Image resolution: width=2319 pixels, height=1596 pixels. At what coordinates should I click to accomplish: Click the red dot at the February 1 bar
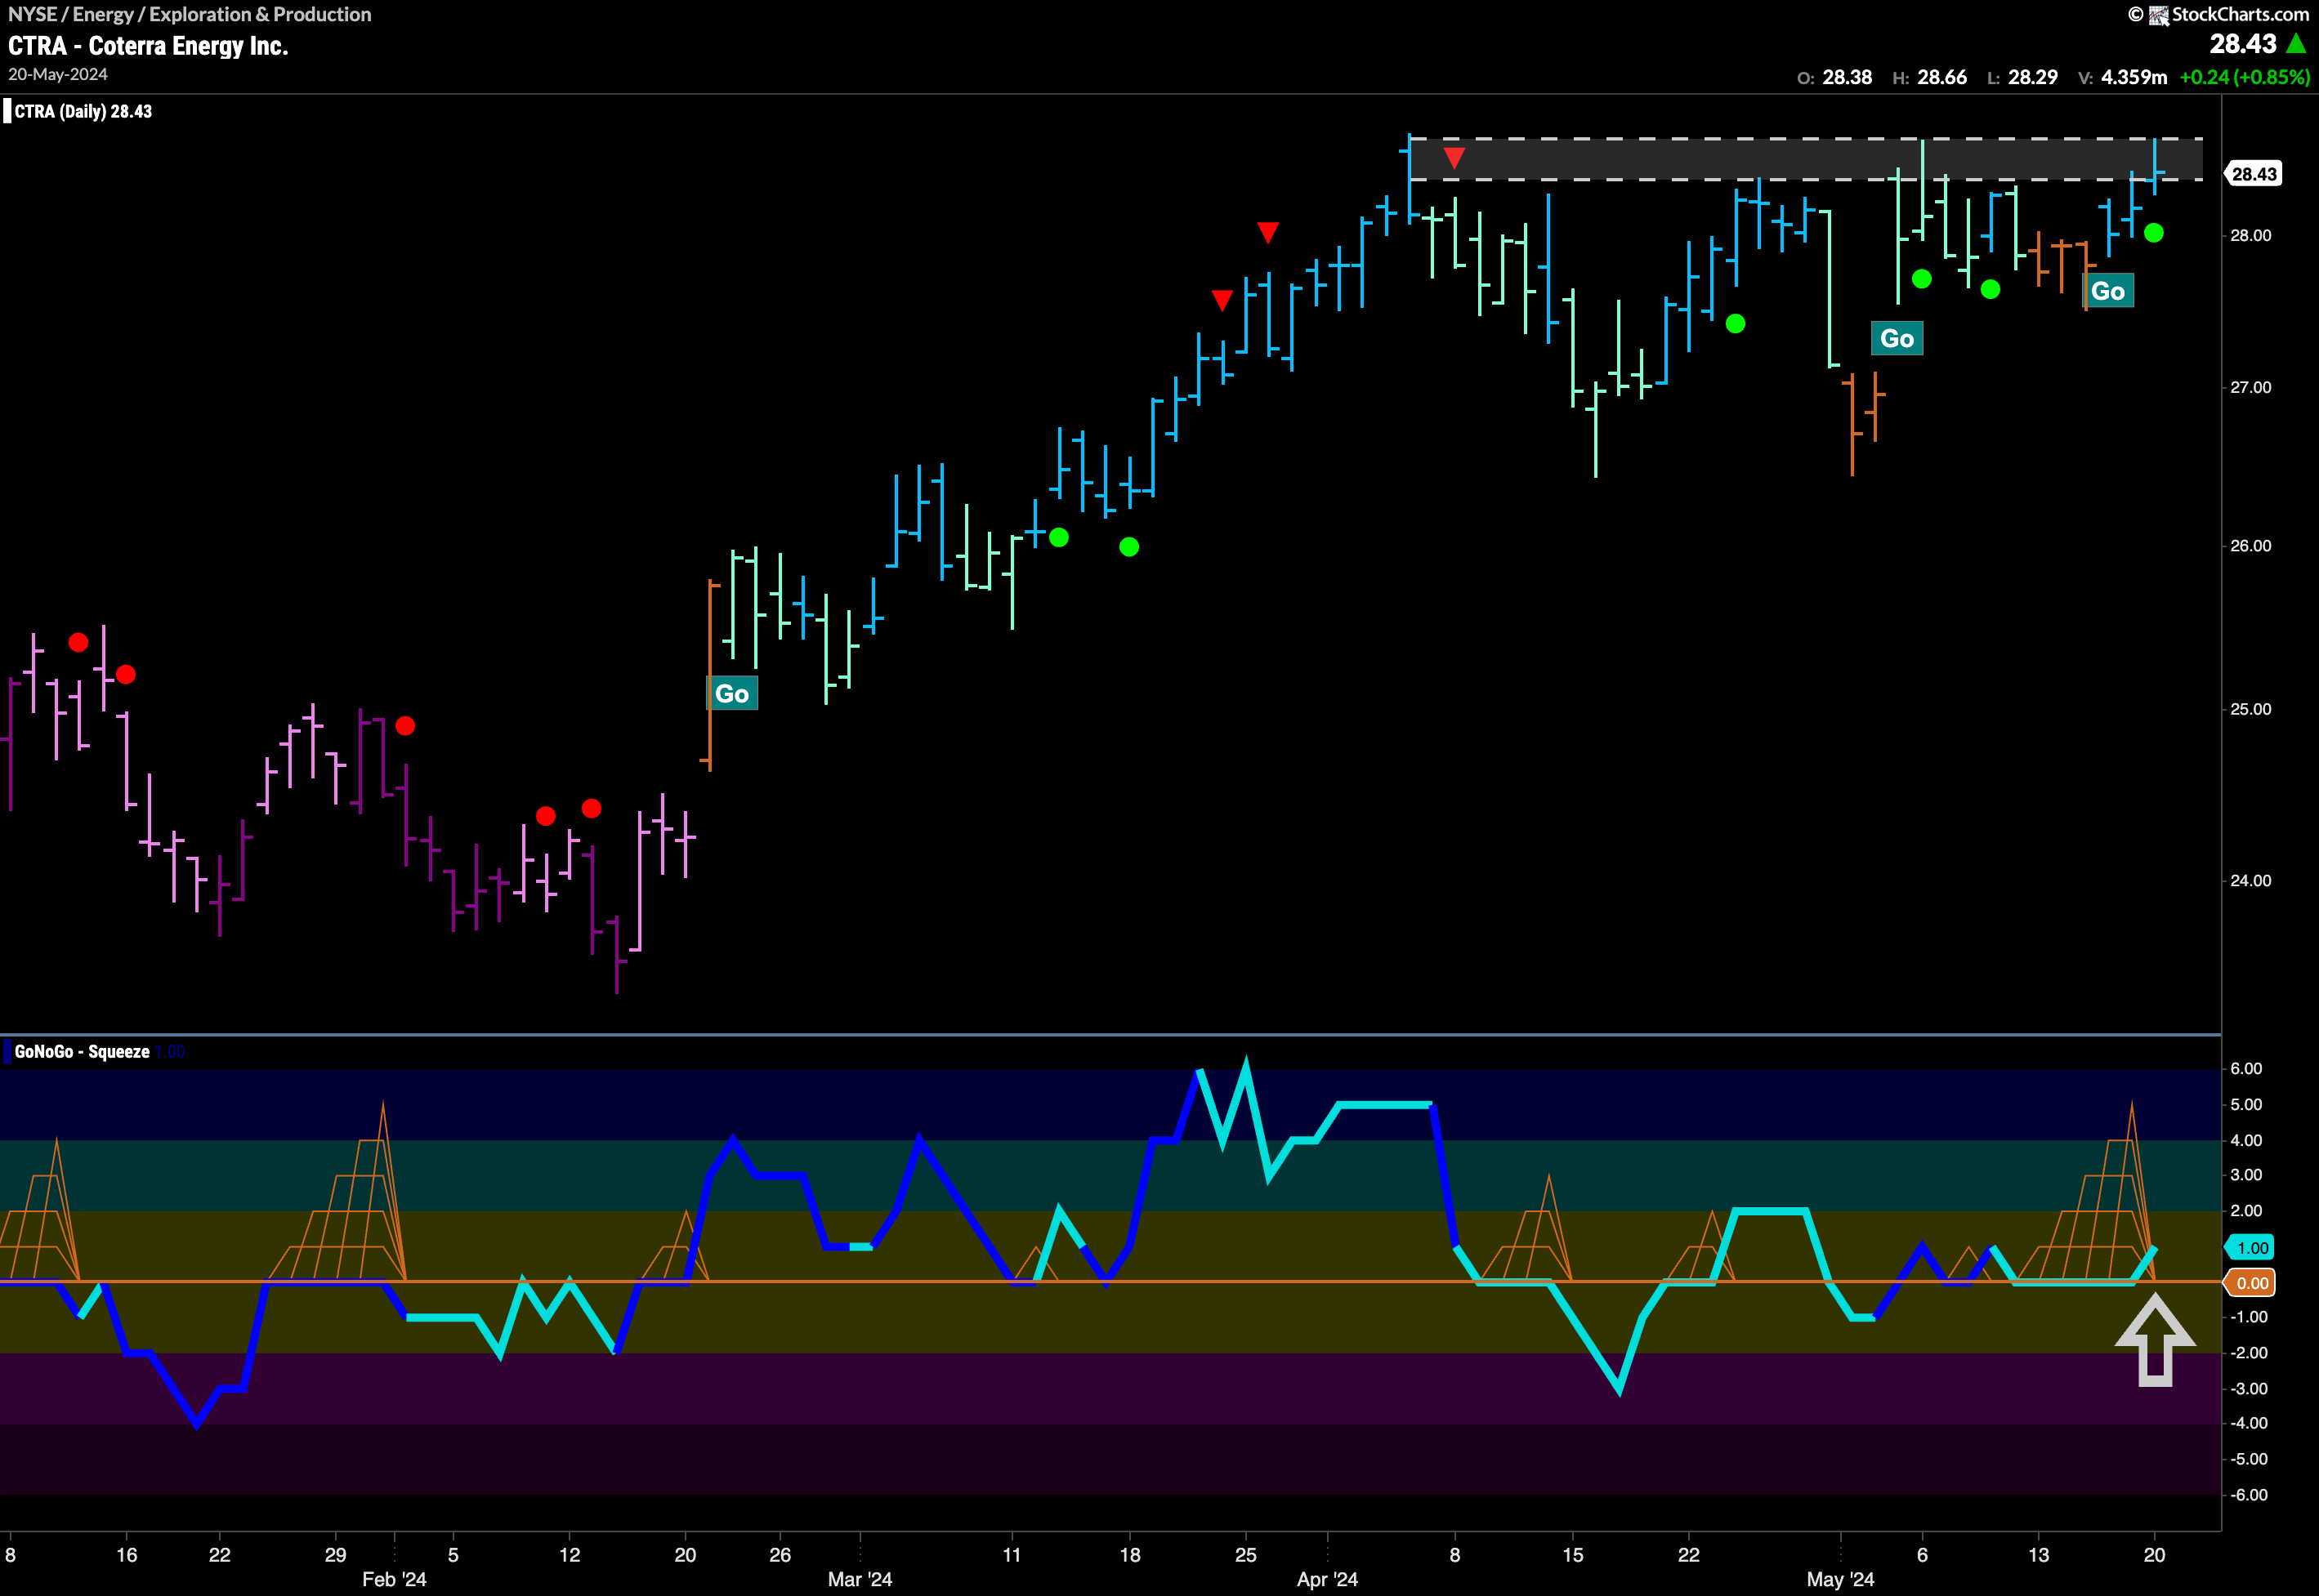(x=405, y=726)
